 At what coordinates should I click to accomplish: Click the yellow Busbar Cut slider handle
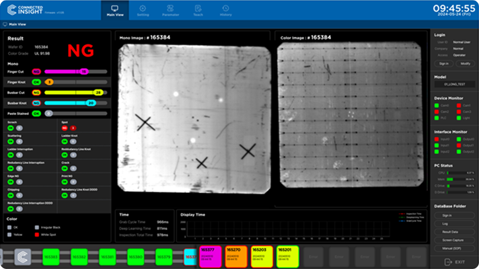pos(98,93)
